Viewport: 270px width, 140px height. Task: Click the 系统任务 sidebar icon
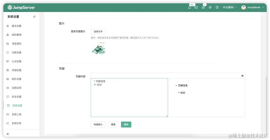coord(7,123)
